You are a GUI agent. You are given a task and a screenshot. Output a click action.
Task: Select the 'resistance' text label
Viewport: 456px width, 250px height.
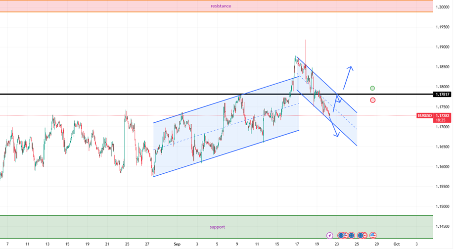coord(221,6)
